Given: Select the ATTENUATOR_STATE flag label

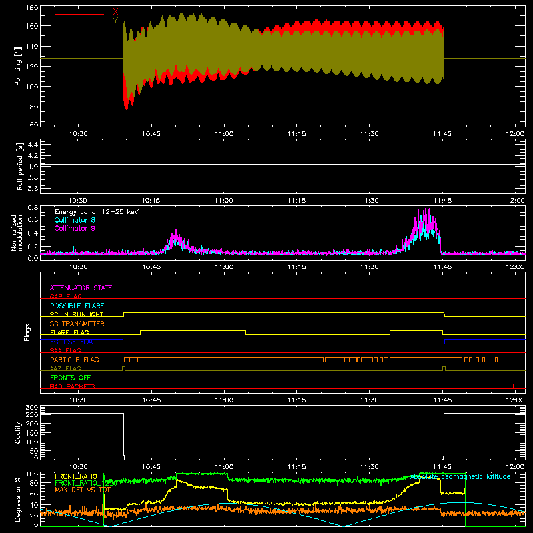Looking at the screenshot, I should [81, 288].
